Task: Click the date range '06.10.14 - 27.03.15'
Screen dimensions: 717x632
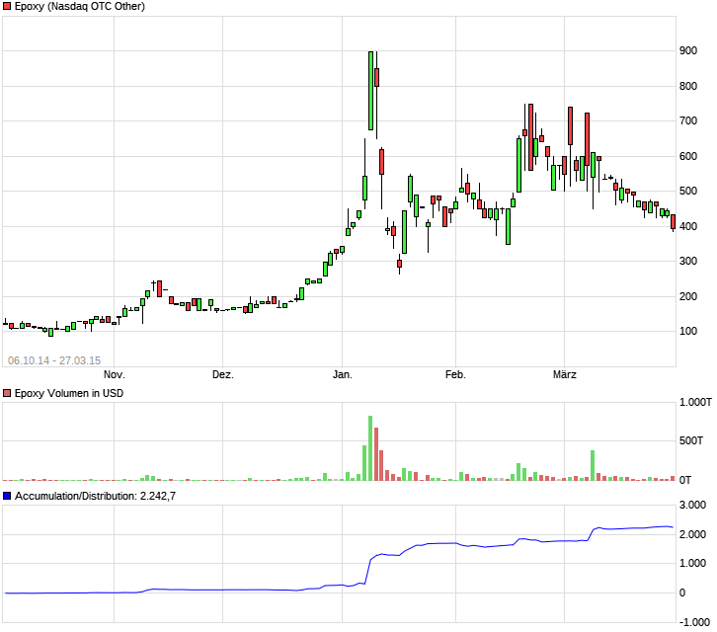Action: tap(54, 360)
